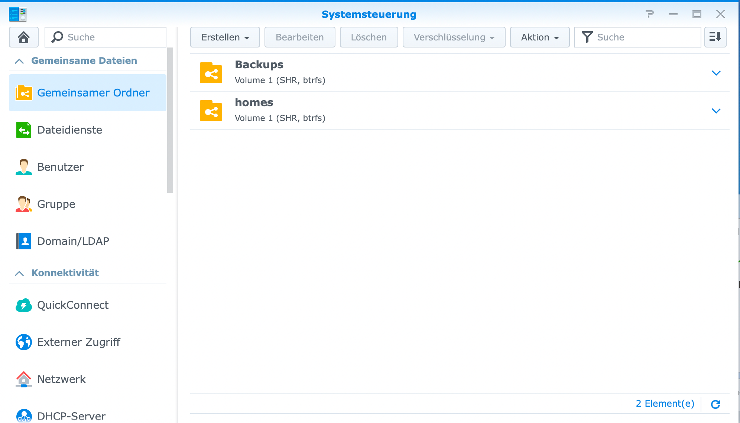Viewport: 740px width, 423px height.
Task: Open the Domain/LDAP sidebar item
Action: point(73,241)
